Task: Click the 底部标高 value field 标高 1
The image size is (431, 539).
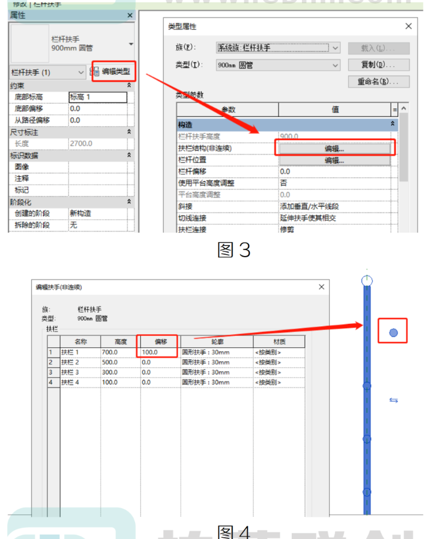Action: pyautogui.click(x=98, y=97)
